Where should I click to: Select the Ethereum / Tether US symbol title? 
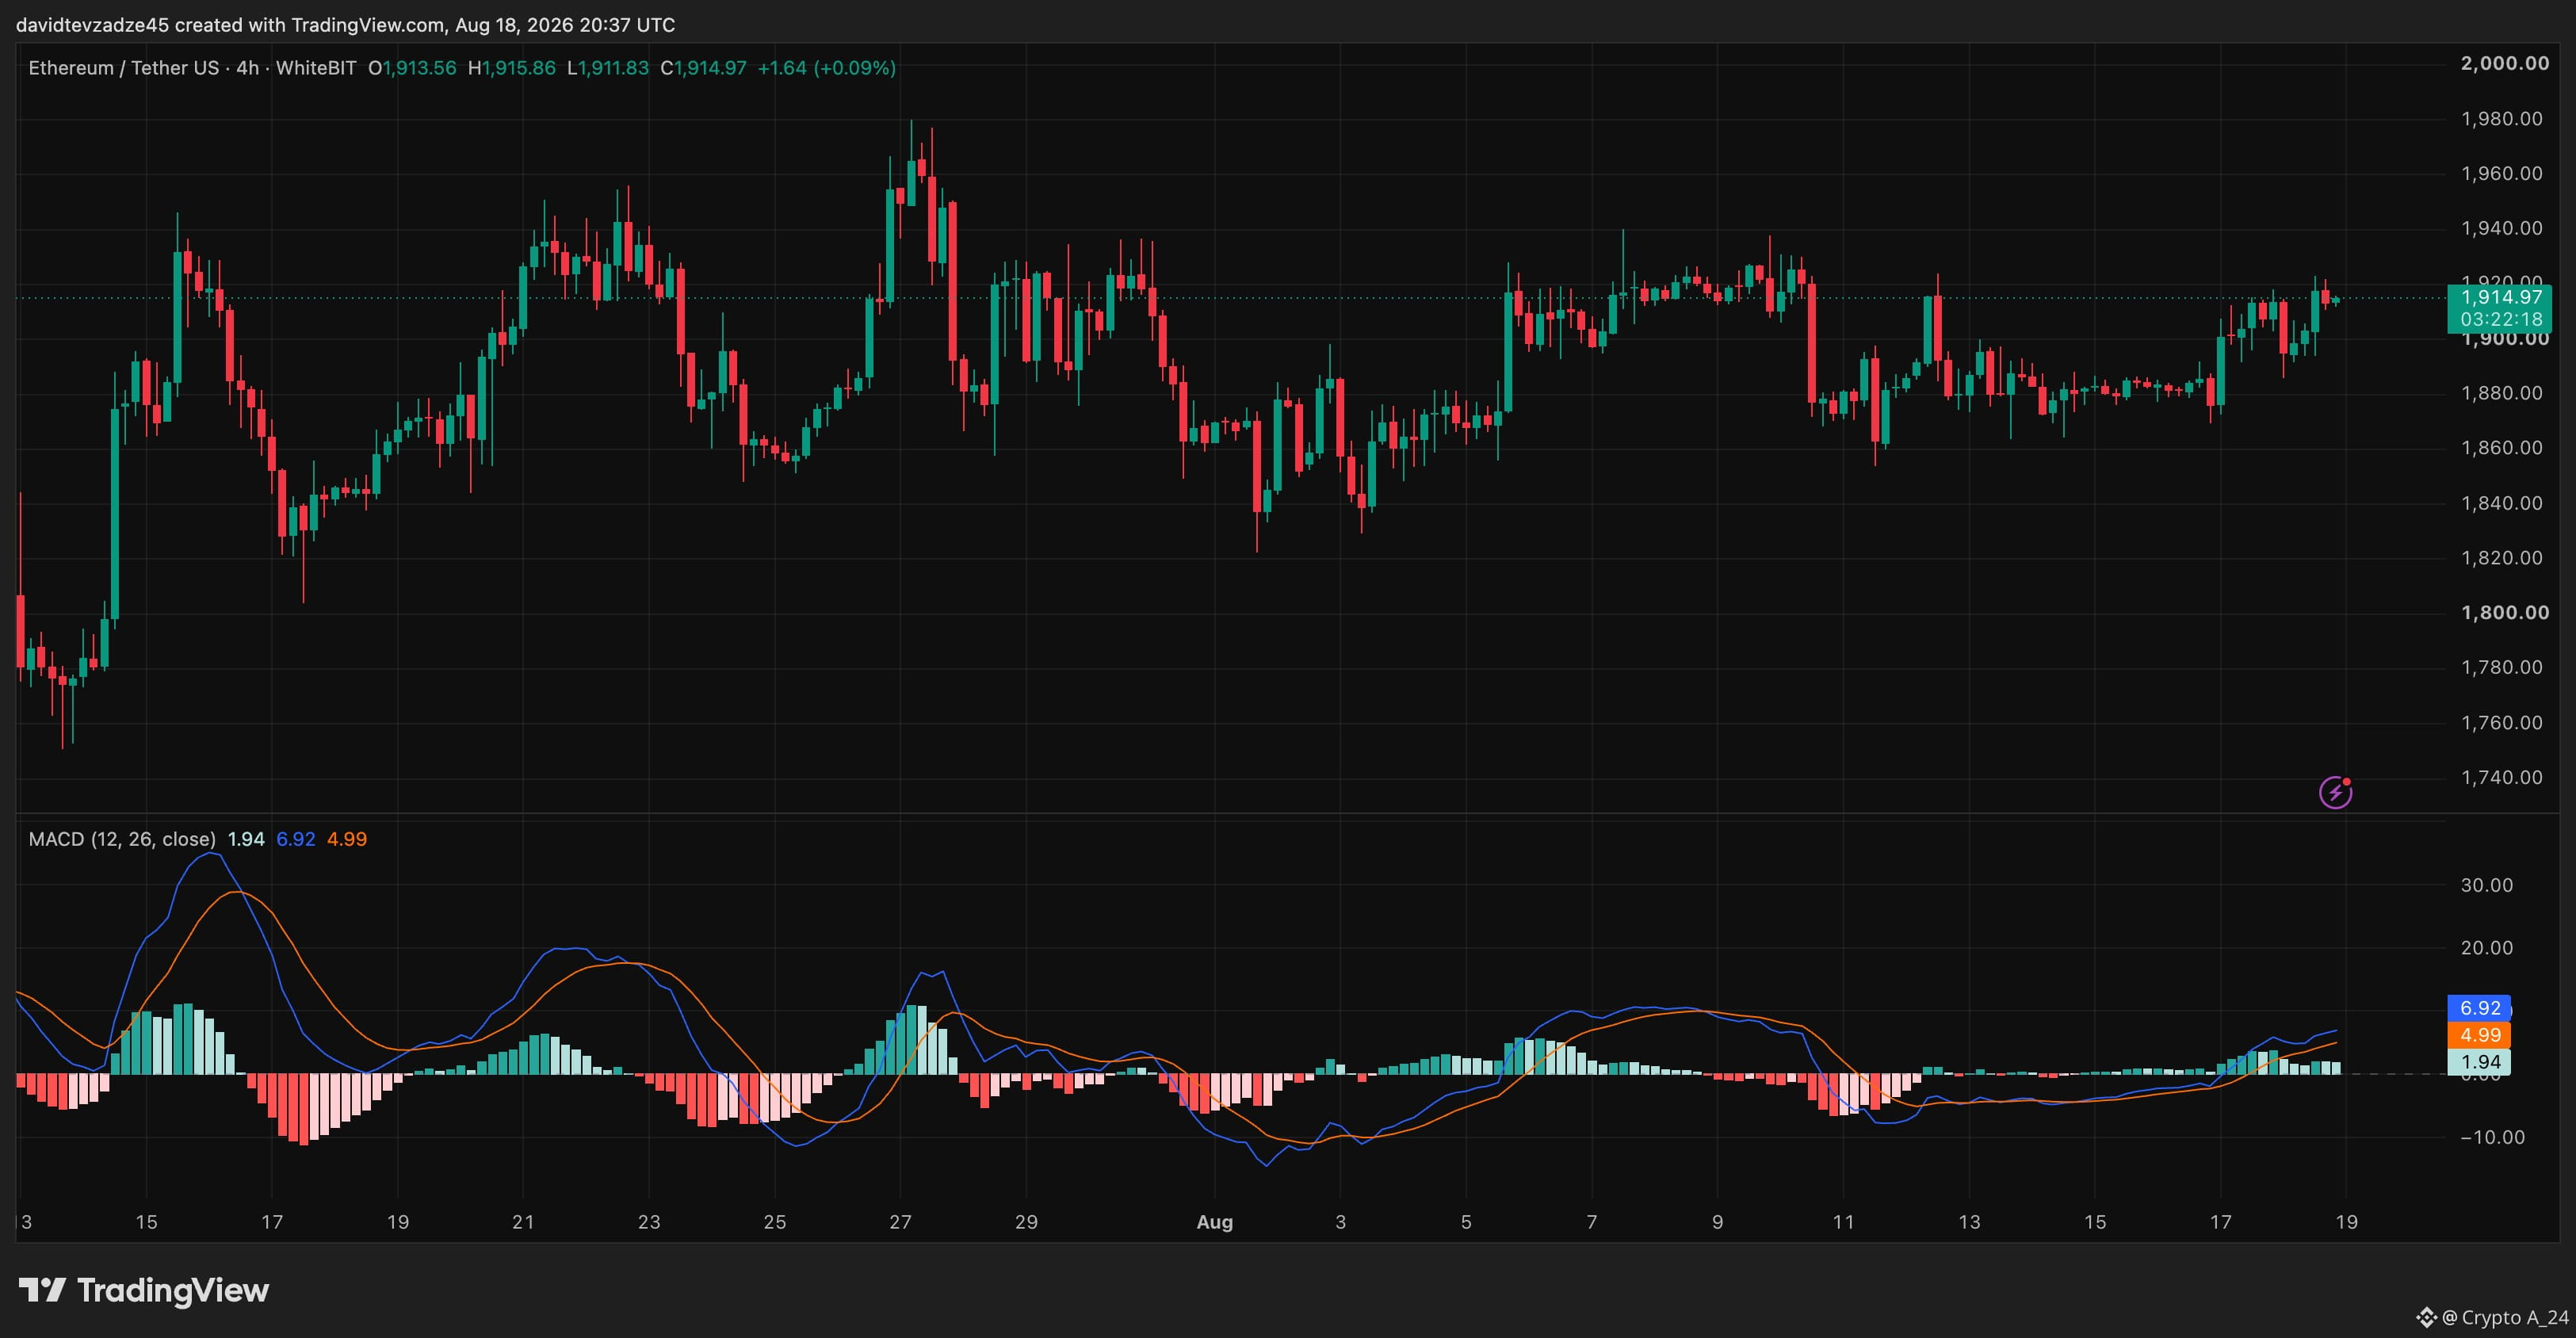coord(124,68)
